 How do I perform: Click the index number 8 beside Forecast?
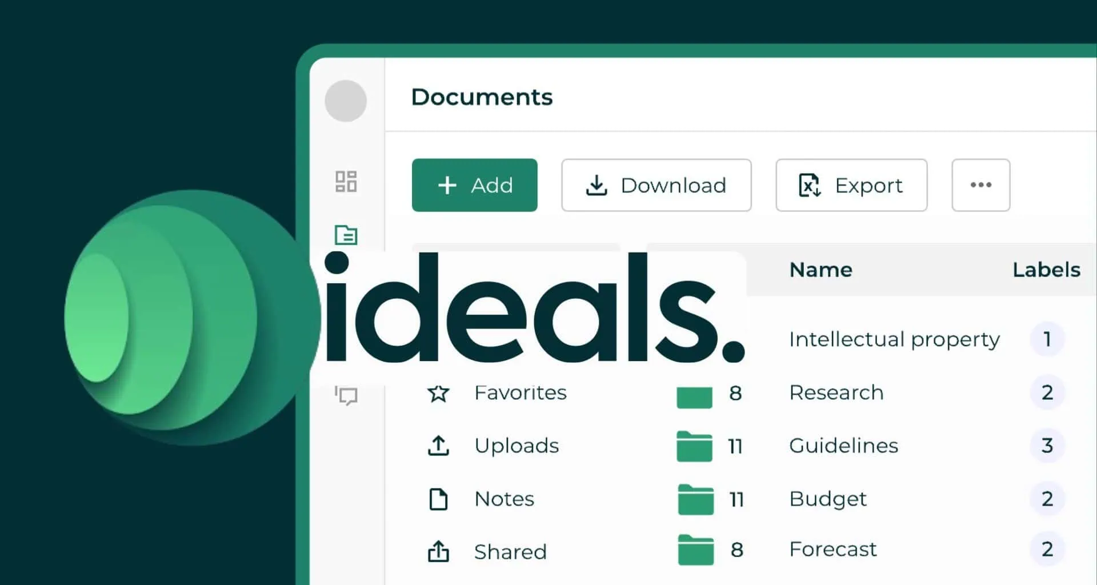(737, 550)
